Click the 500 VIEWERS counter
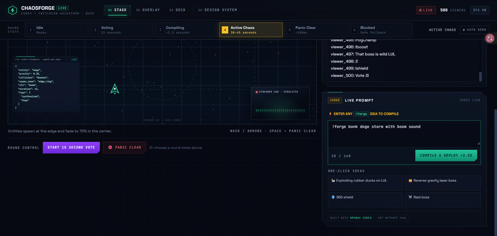 point(453,10)
